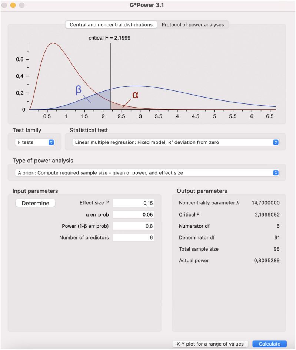The width and height of the screenshot is (296, 350).
Task: Click the Total sample size value 98
Action: click(x=276, y=249)
